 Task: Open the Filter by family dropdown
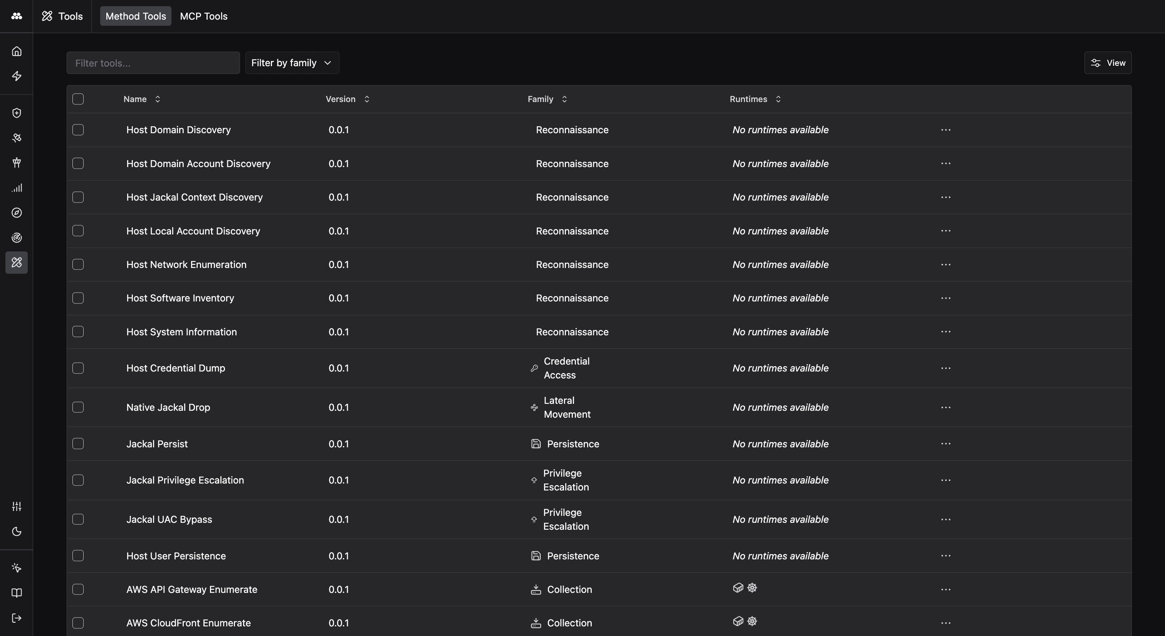[x=292, y=63]
